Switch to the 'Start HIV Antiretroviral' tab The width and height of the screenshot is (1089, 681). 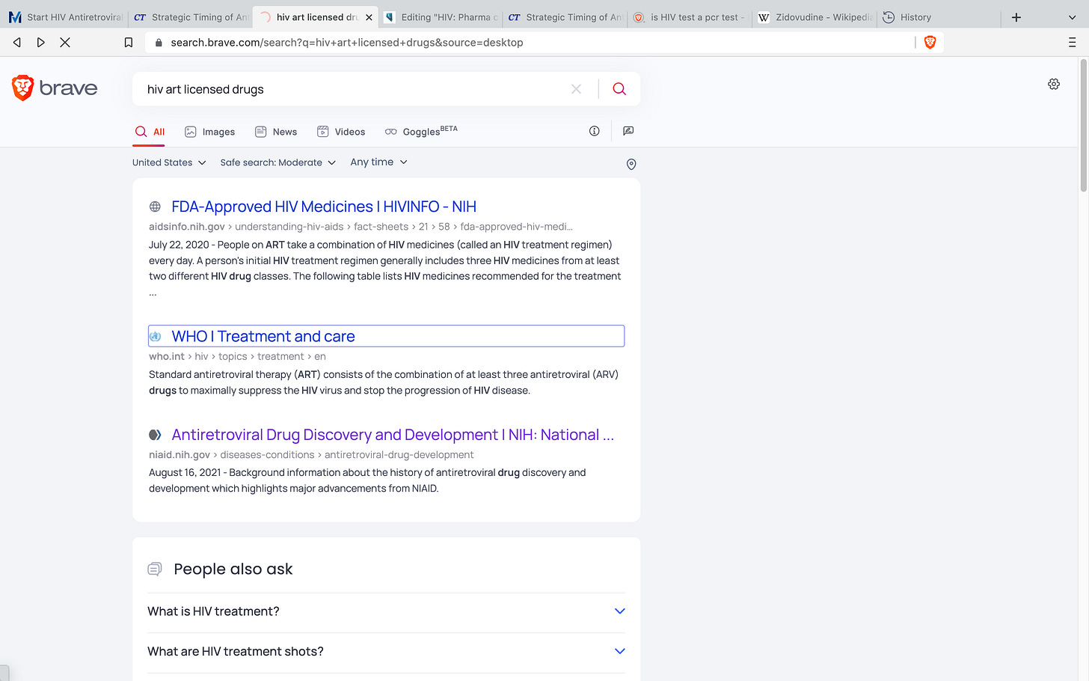point(66,17)
